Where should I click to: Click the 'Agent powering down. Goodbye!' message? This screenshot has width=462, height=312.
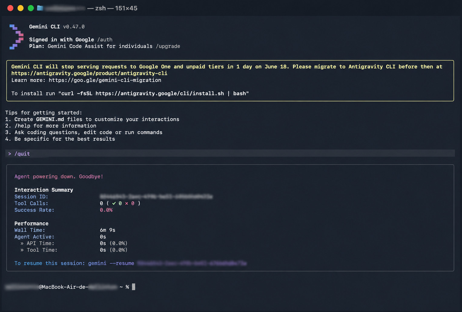coord(59,176)
